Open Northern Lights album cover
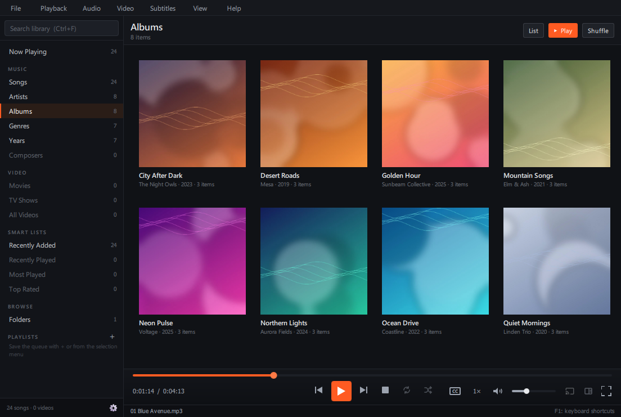 (x=314, y=261)
